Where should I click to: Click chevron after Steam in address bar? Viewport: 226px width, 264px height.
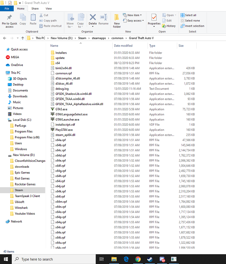point(89,38)
